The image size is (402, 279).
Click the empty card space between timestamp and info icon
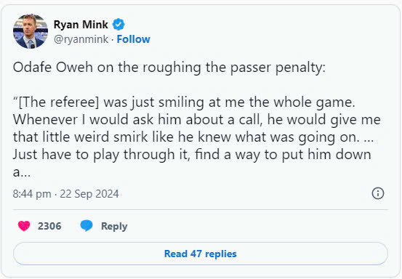point(245,194)
